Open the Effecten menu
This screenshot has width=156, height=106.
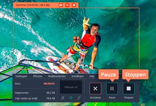[38, 76]
